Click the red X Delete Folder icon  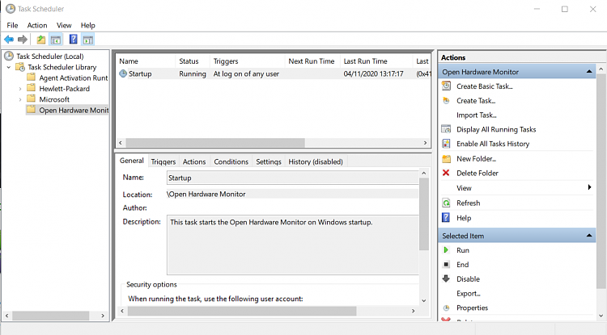click(x=446, y=173)
